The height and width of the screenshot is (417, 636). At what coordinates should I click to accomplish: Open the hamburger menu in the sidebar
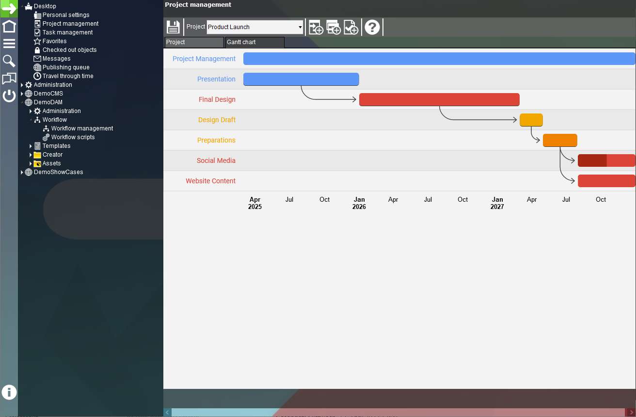9,43
